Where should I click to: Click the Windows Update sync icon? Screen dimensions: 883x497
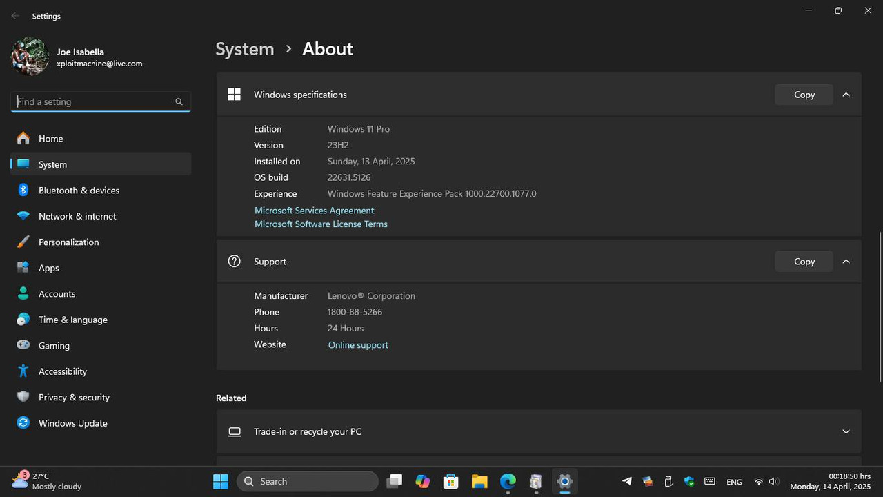click(x=23, y=423)
